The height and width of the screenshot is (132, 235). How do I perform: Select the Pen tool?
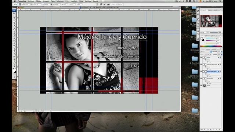14,49
